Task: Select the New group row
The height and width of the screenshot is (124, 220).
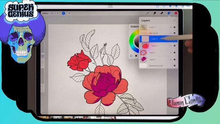Action: click(x=158, y=33)
